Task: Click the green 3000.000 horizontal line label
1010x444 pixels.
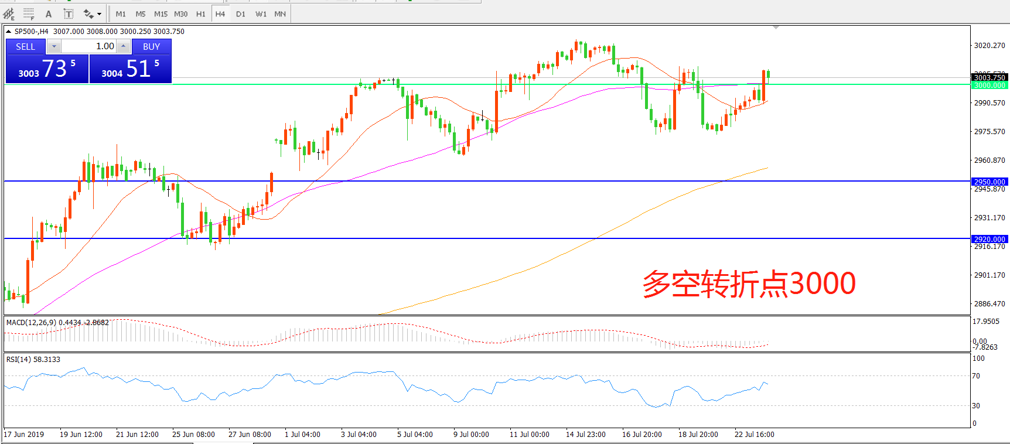Action: pyautogui.click(x=989, y=86)
